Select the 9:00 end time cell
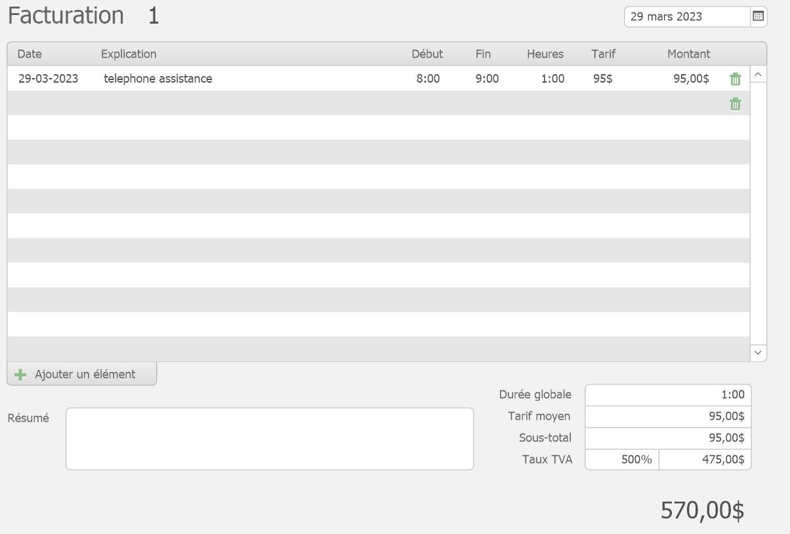 487,79
